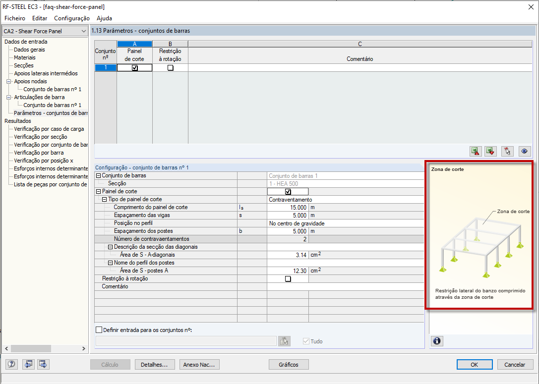Uncheck Painel de corte in configuration grid
The image size is (539, 384).
pos(288,192)
